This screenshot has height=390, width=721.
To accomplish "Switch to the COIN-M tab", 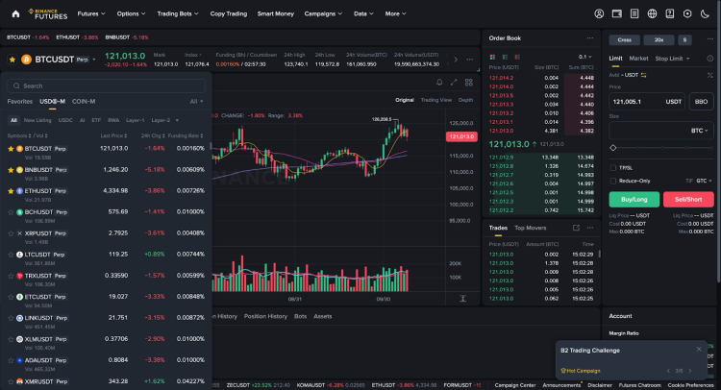I will pyautogui.click(x=84, y=101).
